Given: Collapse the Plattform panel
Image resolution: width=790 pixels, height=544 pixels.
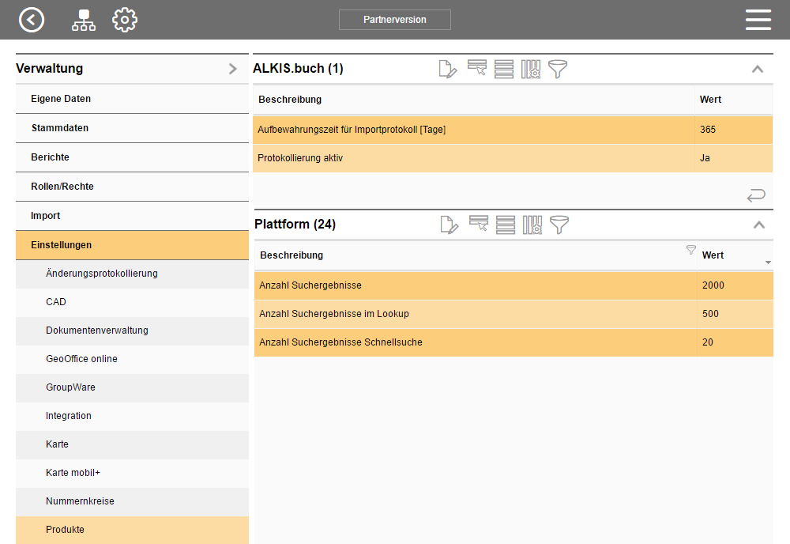Looking at the screenshot, I should pos(758,225).
